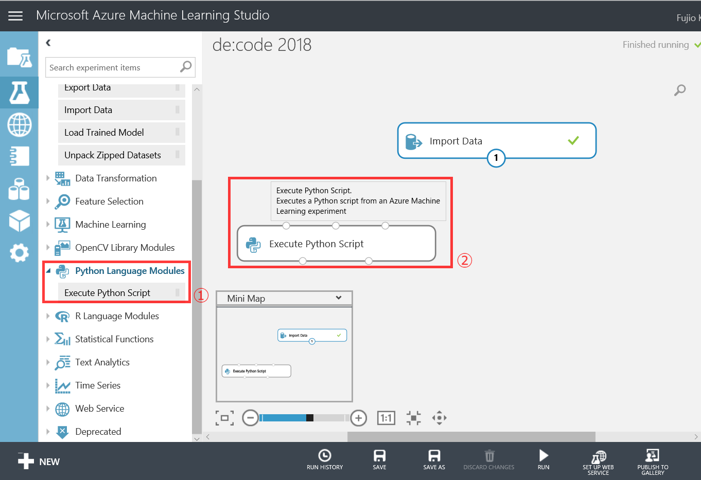Screen dimensions: 701x480
Task: Expand the Deprecated category
Action: (48, 432)
